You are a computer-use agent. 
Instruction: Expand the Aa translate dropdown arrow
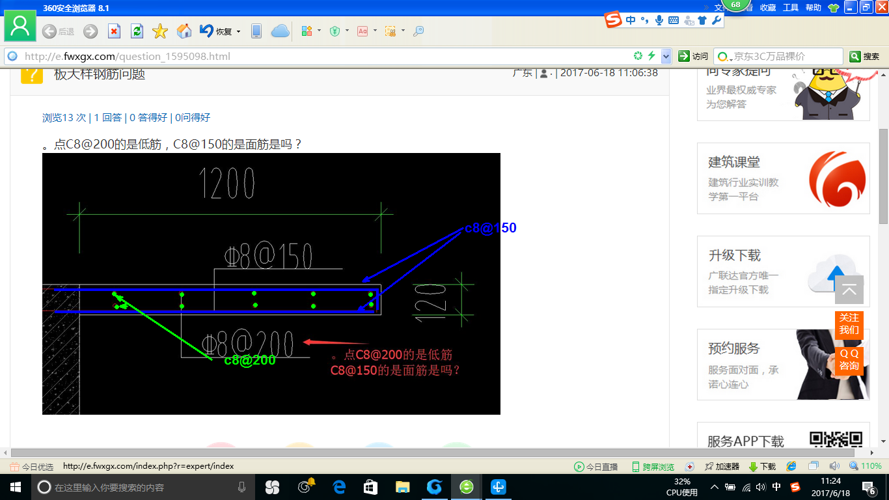pyautogui.click(x=375, y=31)
